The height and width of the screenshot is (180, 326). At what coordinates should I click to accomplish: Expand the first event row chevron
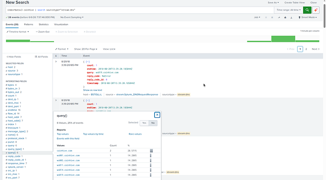click(x=56, y=62)
